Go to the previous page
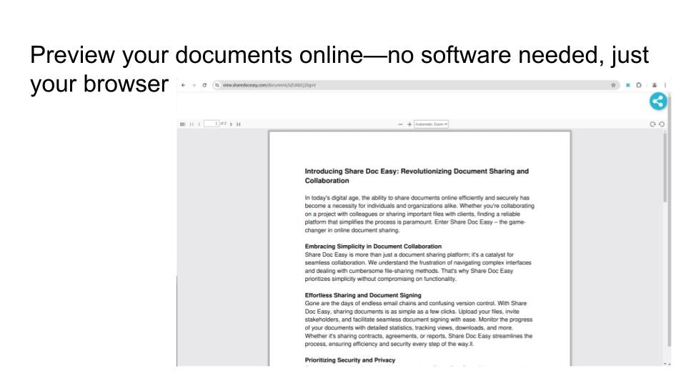Viewport: 686px width, 386px height. point(199,124)
